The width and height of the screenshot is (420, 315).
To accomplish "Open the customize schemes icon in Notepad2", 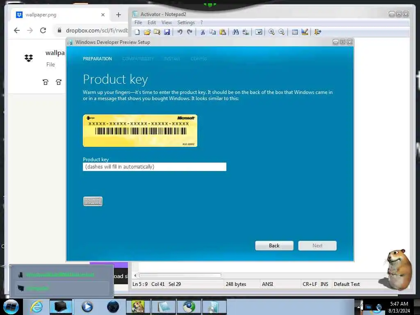I will point(305,32).
